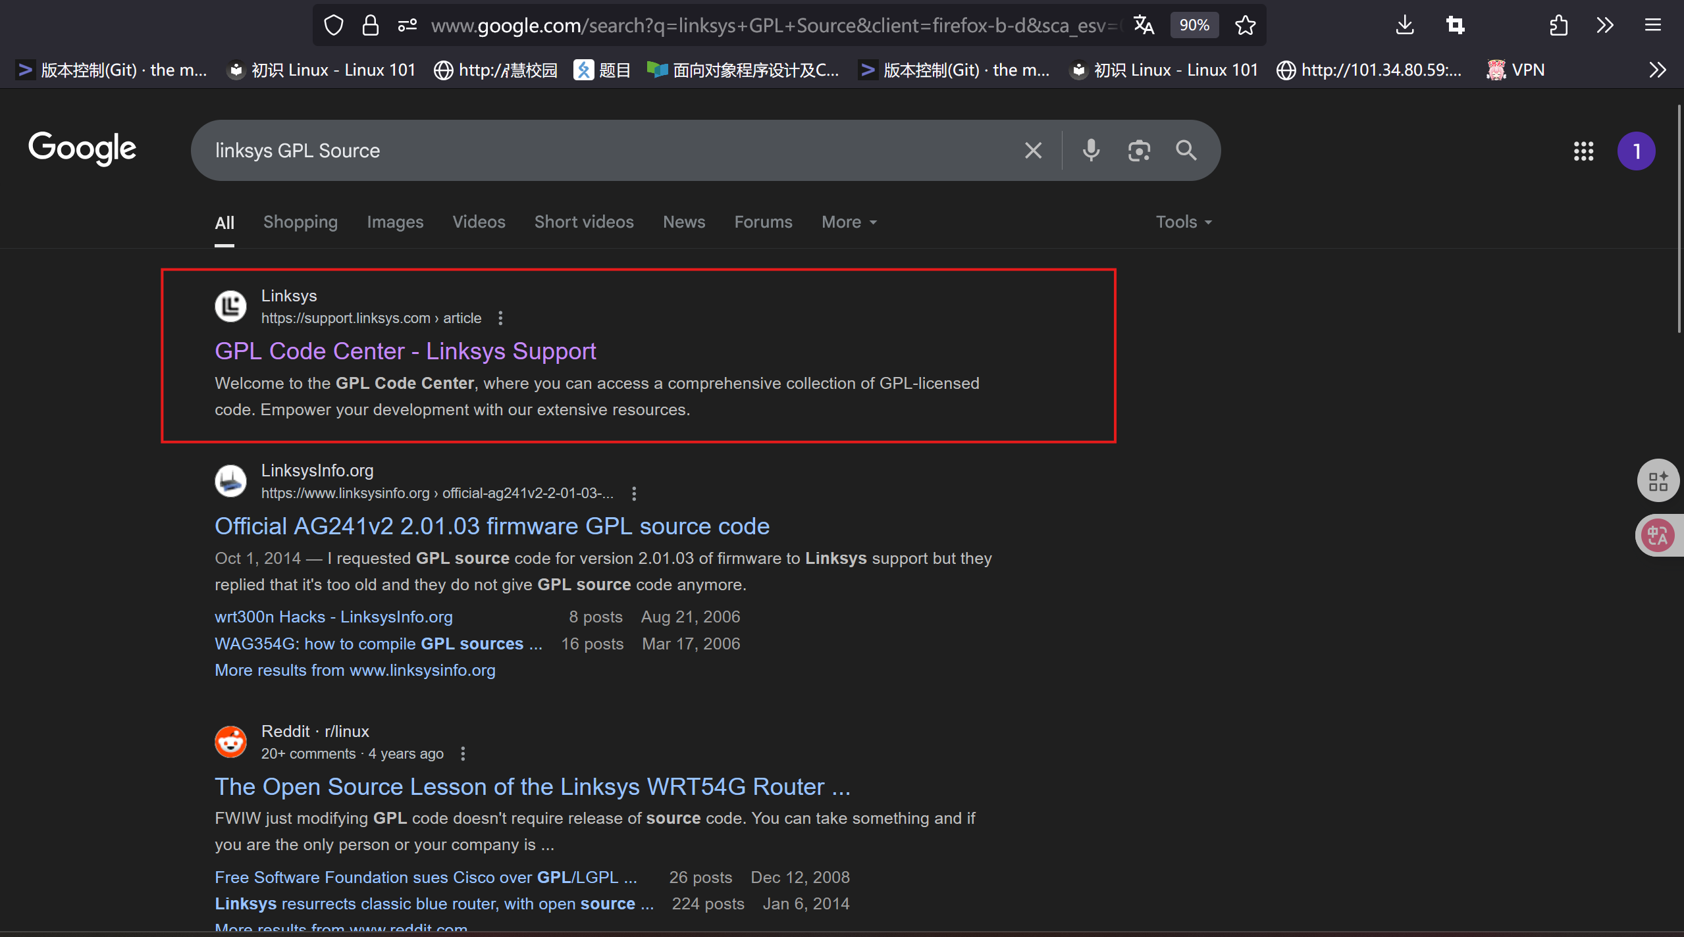Open the VPN bookmark
This screenshot has width=1684, height=937.
1515,70
